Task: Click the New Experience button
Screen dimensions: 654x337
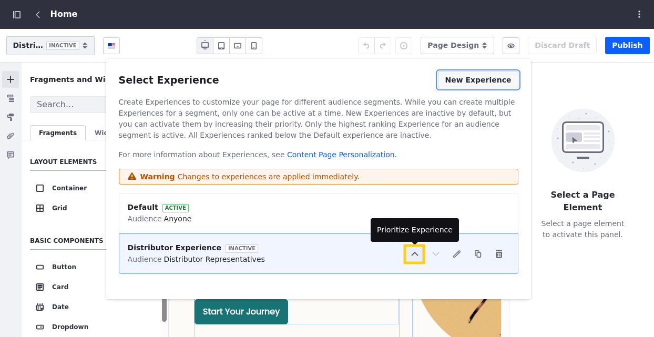Action: 478,80
